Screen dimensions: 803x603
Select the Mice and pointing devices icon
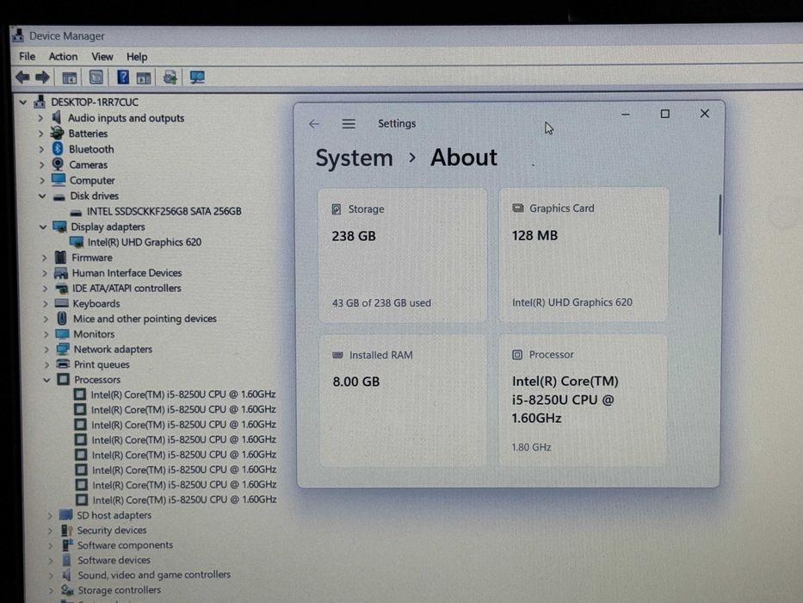pyautogui.click(x=62, y=319)
